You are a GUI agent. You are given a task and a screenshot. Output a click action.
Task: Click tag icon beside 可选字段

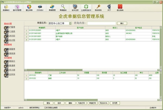[x=6, y=37]
